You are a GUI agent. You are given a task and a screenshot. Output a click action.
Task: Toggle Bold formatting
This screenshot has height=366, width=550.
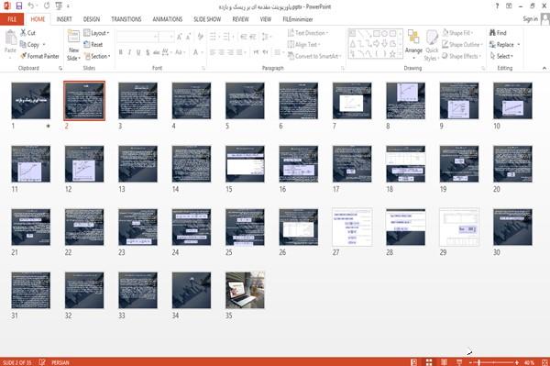pos(121,52)
